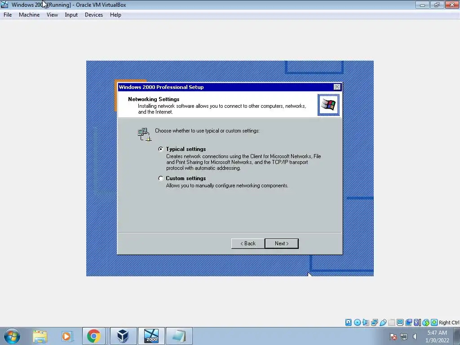460x345 pixels.
Task: Click the Back button in Setup
Action: coord(248,243)
